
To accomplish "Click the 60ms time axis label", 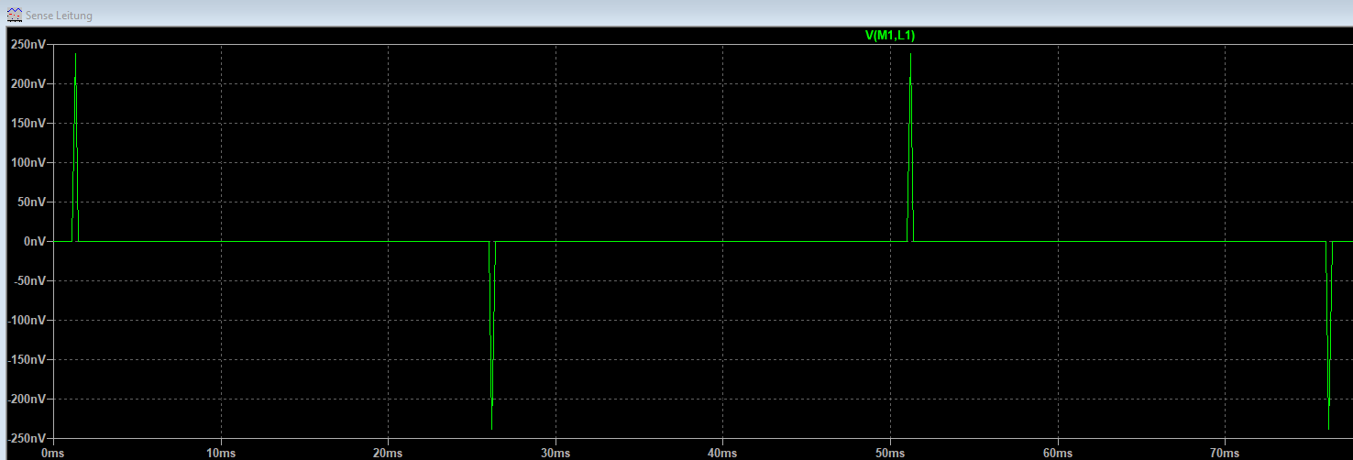I will [x=1057, y=453].
